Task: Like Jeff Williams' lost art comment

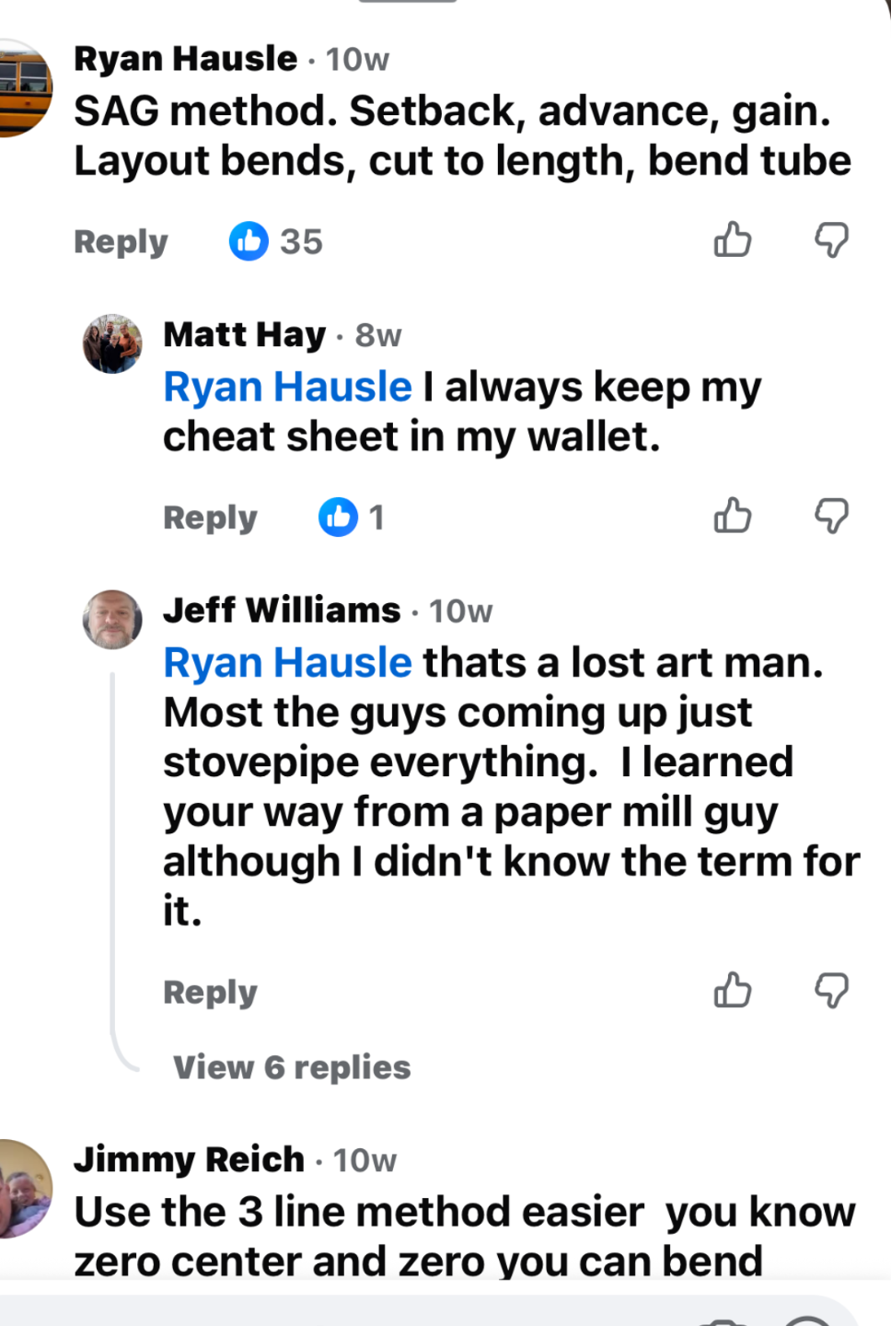Action: point(733,990)
